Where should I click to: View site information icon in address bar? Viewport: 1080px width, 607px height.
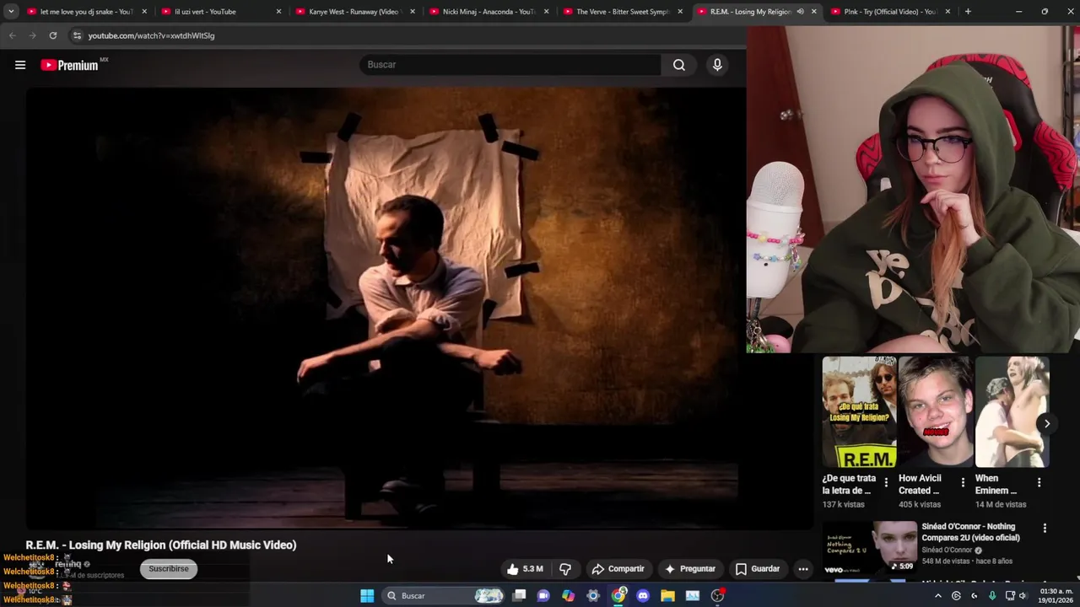point(77,35)
